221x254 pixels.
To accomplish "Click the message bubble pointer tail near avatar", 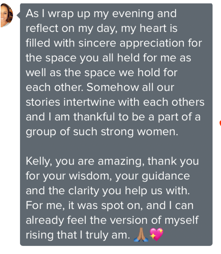I will click(x=18, y=15).
